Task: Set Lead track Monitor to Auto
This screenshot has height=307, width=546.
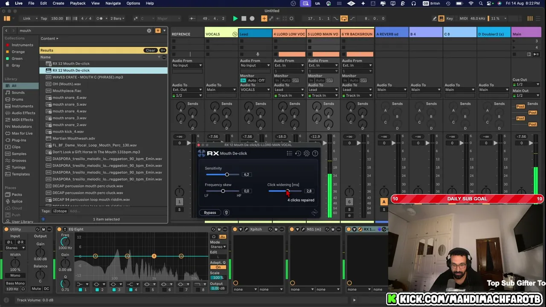Action: coord(252,81)
